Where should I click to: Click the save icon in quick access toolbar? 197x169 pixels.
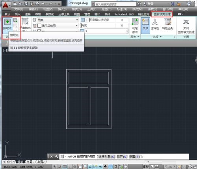[x=26, y=4]
